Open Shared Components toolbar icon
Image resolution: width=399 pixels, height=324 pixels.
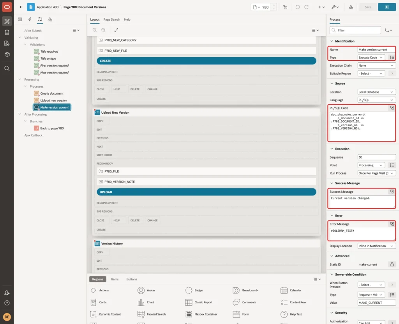(x=351, y=7)
